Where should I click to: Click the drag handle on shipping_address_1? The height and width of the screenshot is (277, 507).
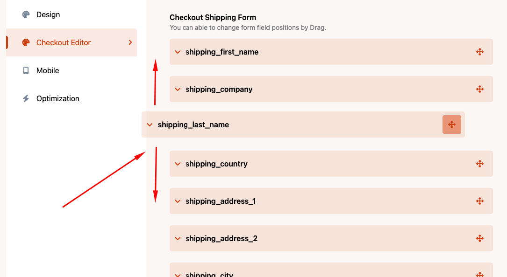click(x=480, y=201)
